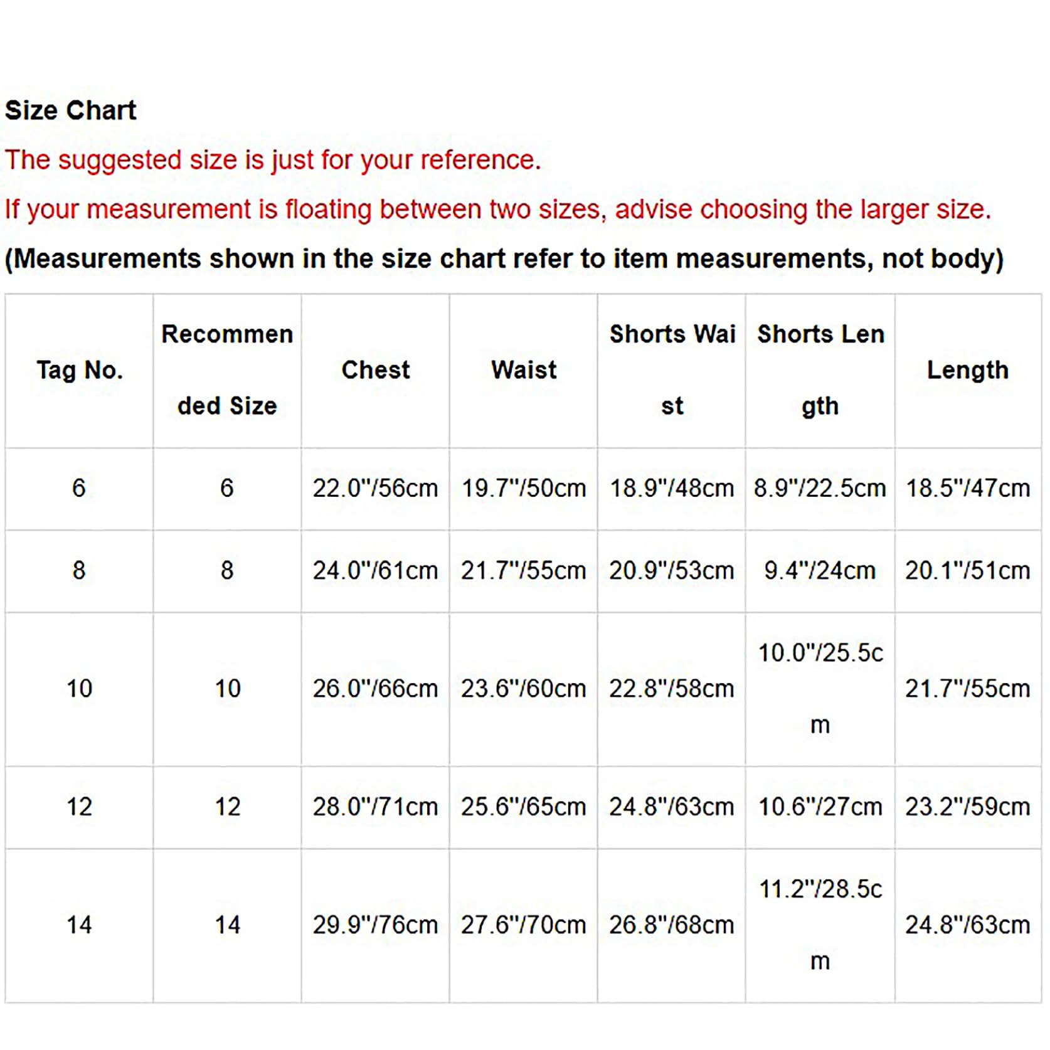Image resolution: width=1050 pixels, height=1050 pixels.
Task: Select the Length column header
Action: click(968, 370)
